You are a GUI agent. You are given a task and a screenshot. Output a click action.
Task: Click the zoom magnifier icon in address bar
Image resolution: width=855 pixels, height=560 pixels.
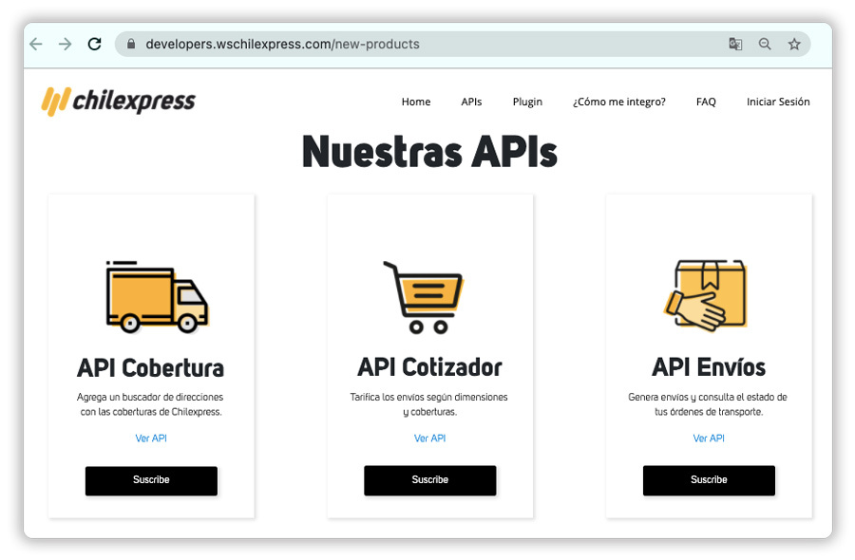[765, 44]
